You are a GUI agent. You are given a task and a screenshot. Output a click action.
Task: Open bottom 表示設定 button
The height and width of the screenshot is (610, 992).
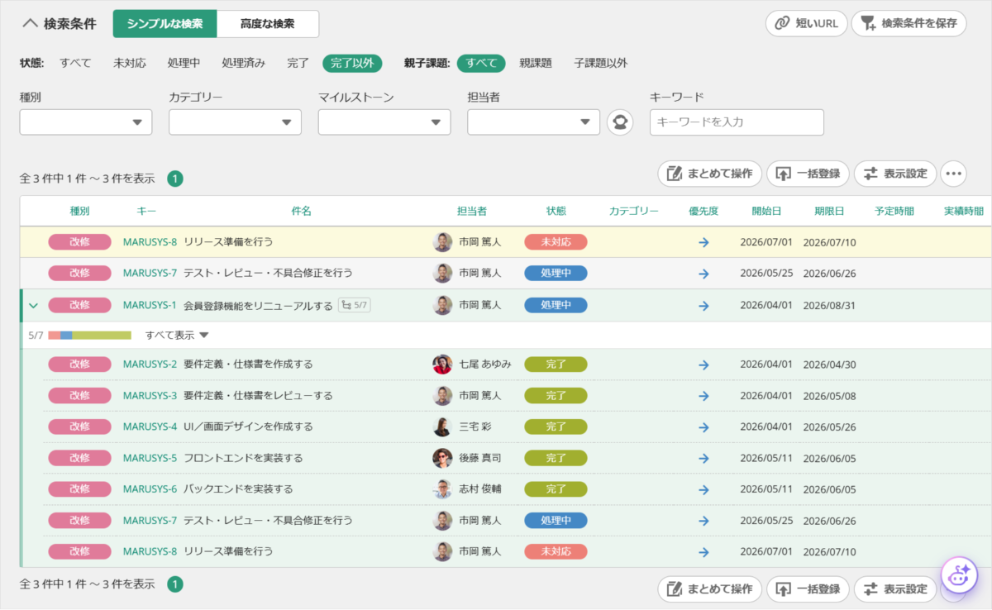895,589
